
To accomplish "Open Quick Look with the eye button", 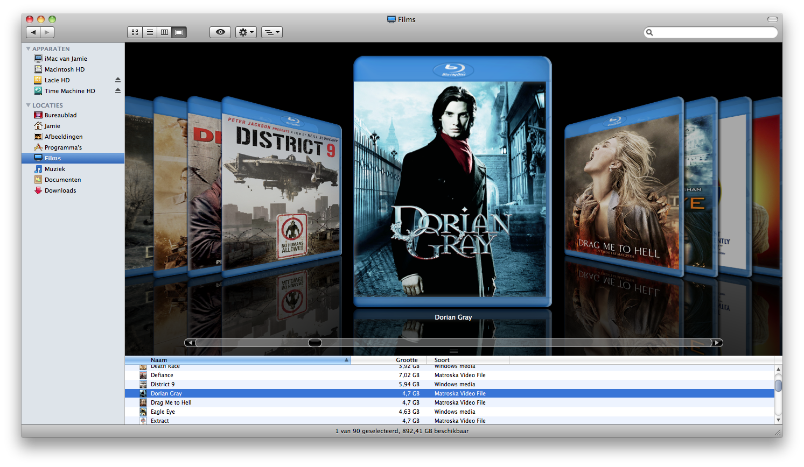I will tap(220, 32).
